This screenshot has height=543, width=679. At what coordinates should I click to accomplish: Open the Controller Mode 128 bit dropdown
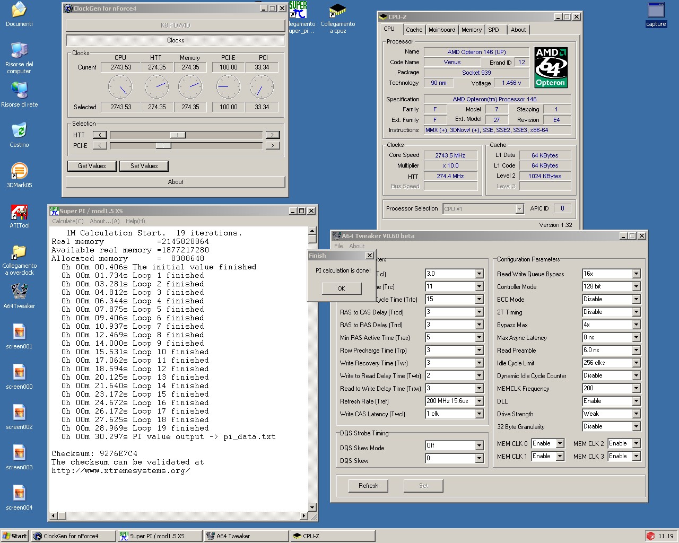(636, 286)
